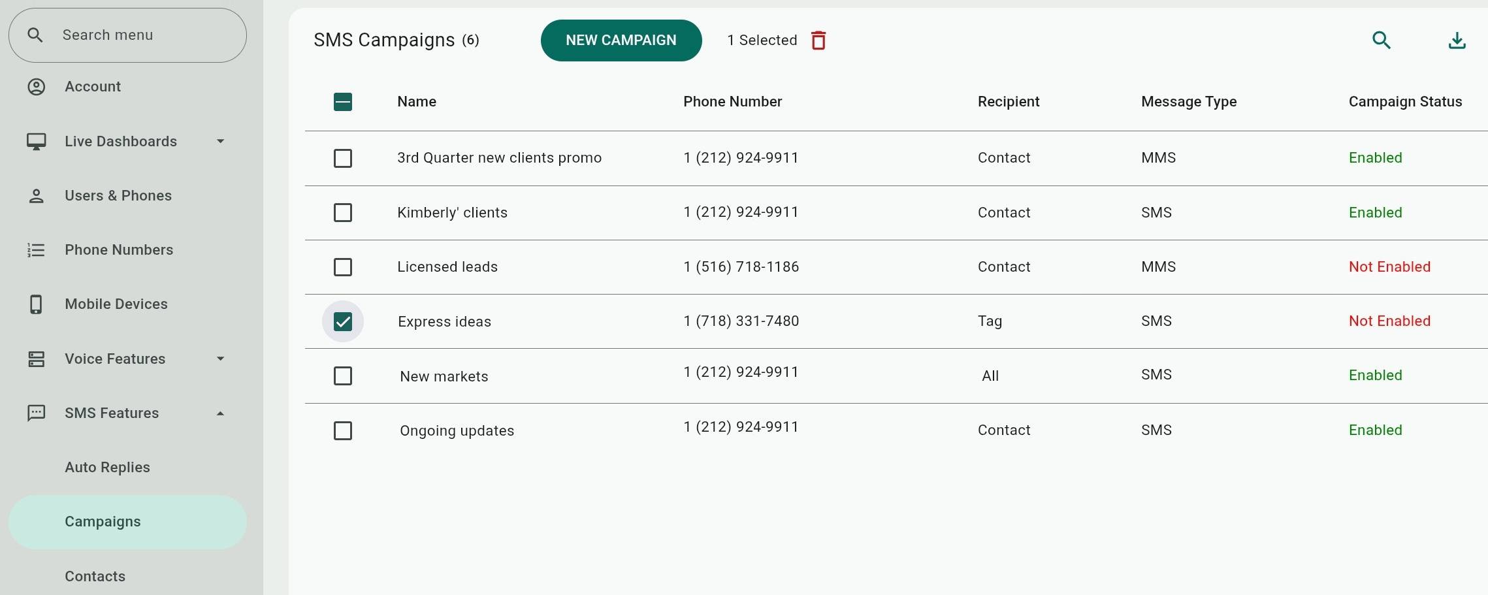Click phone number 1 (718) 331-7480
The height and width of the screenshot is (595, 1488).
(x=741, y=321)
